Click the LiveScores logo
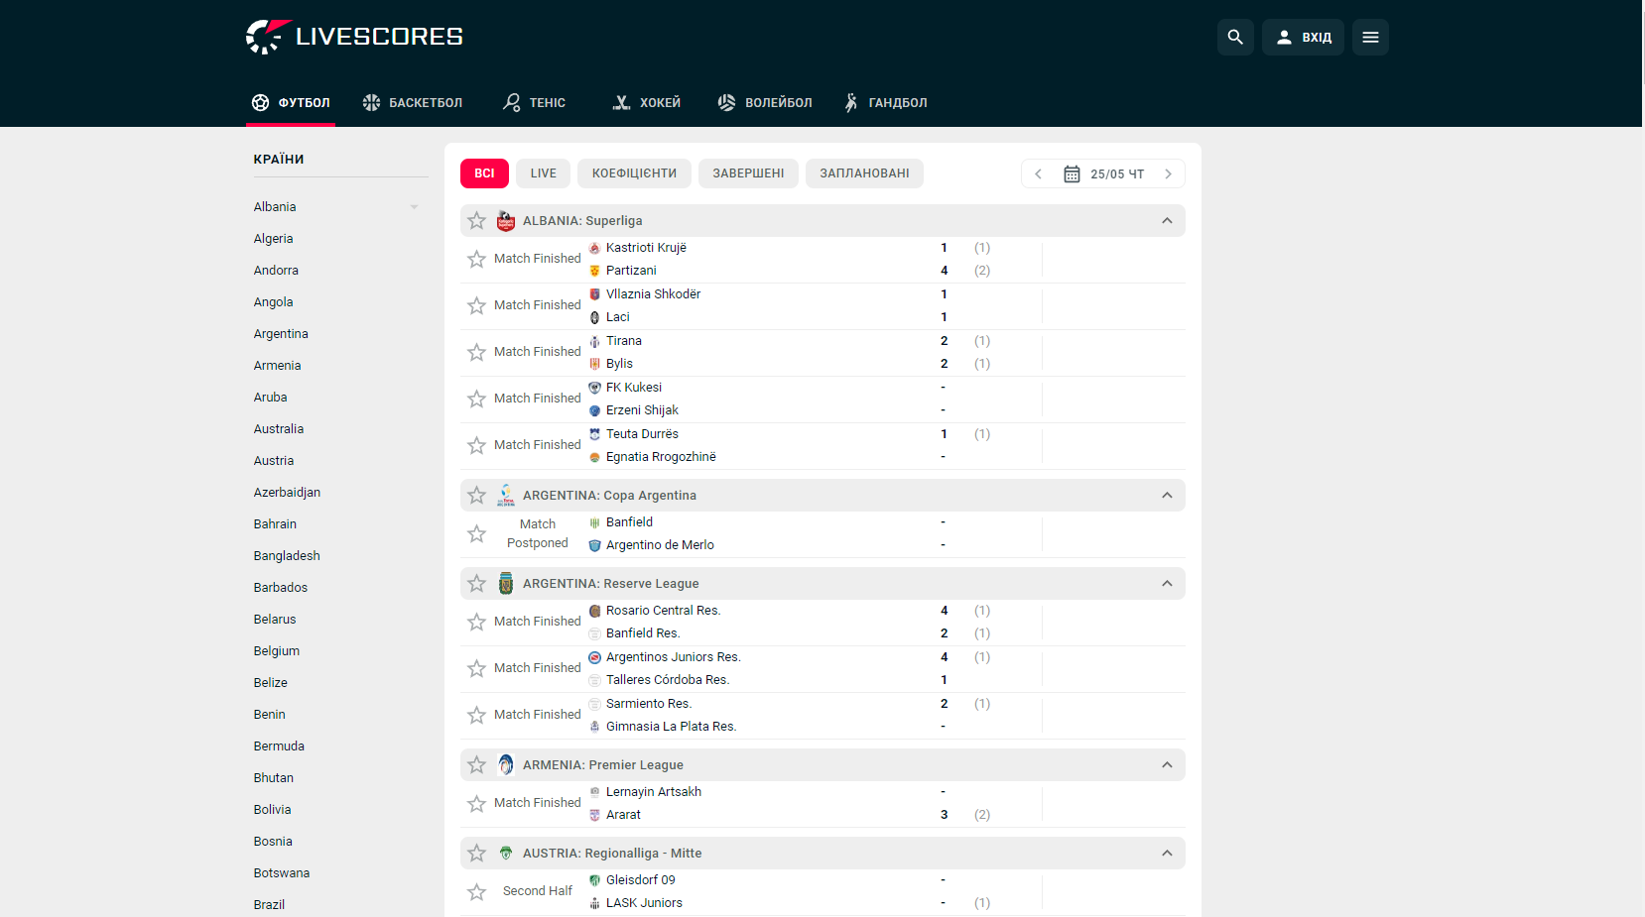Viewport: 1645px width, 917px height. tap(354, 37)
